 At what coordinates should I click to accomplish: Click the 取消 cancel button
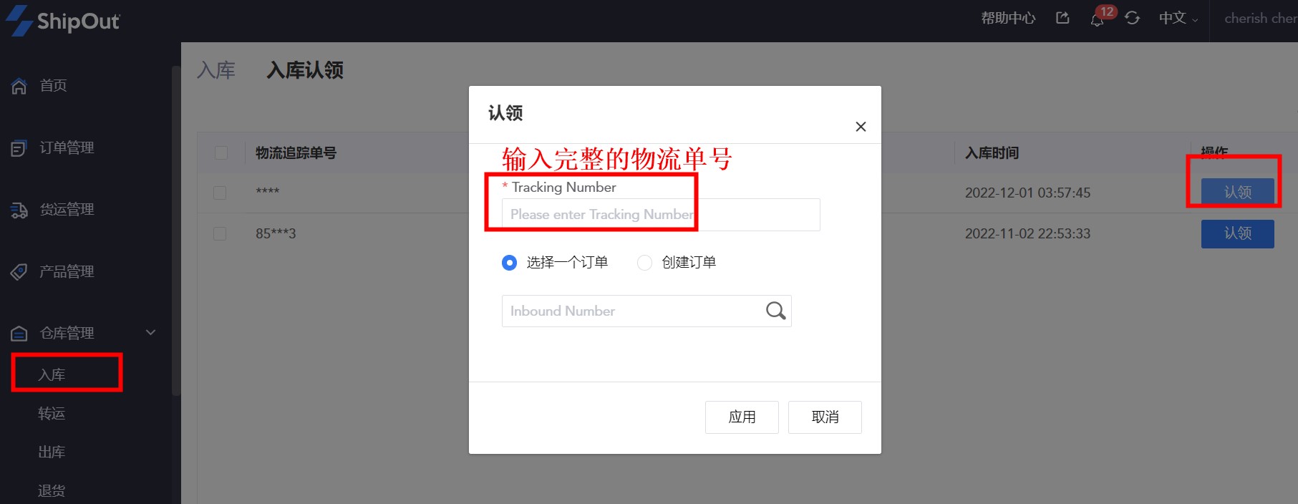[x=825, y=417]
